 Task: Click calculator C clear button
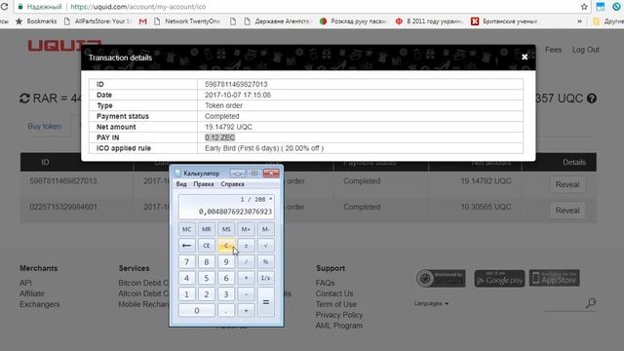click(226, 246)
